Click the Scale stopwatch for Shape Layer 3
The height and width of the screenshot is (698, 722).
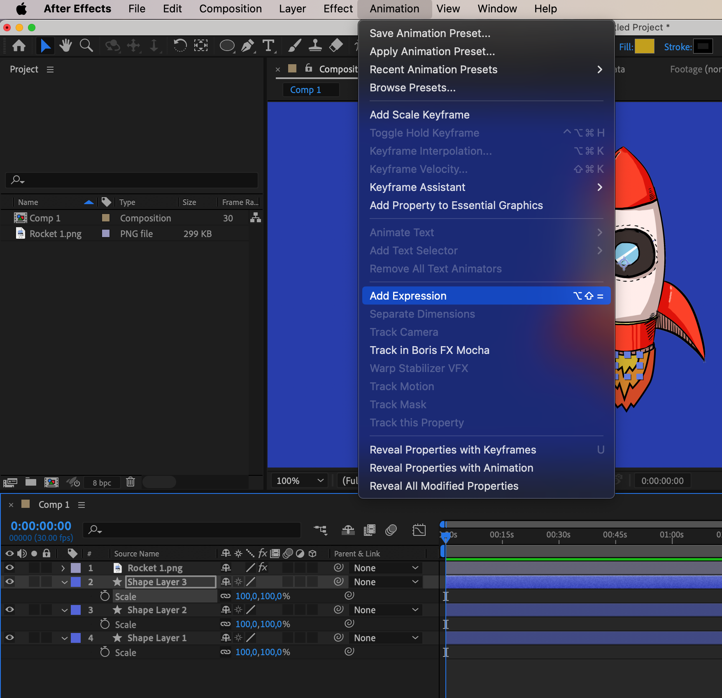pyautogui.click(x=105, y=596)
